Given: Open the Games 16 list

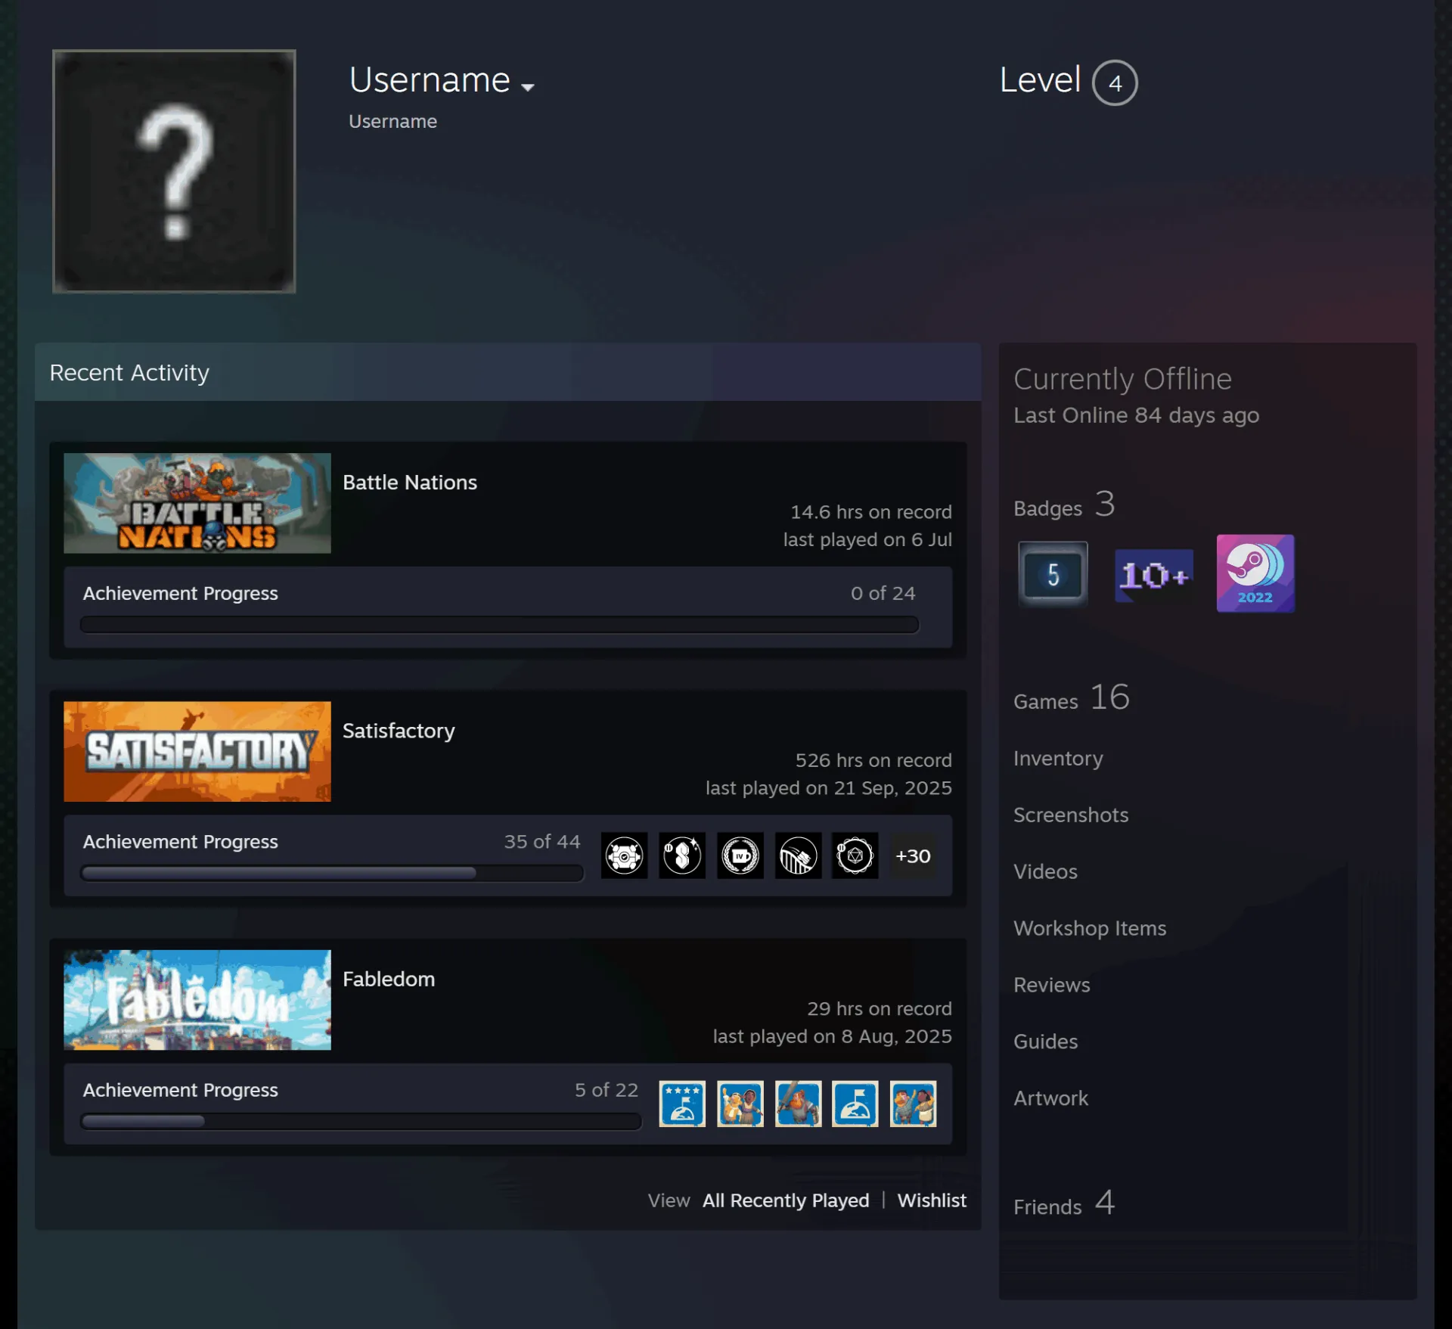Looking at the screenshot, I should [x=1072, y=697].
